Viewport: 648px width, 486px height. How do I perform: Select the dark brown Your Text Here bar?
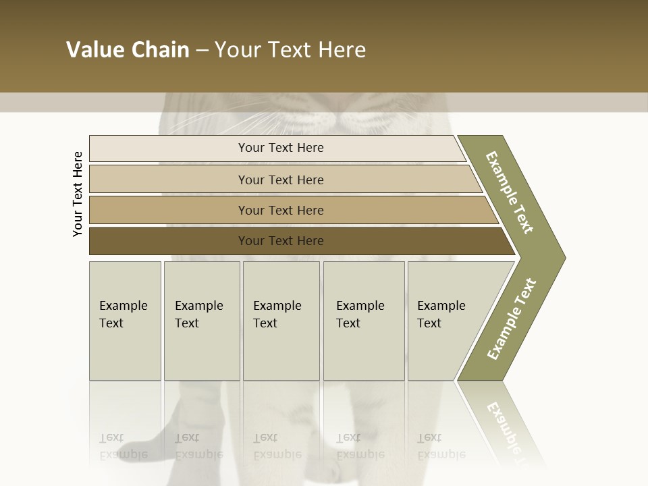click(x=302, y=241)
